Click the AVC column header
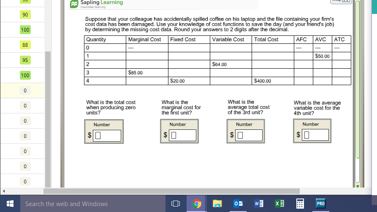 pyautogui.click(x=323, y=40)
